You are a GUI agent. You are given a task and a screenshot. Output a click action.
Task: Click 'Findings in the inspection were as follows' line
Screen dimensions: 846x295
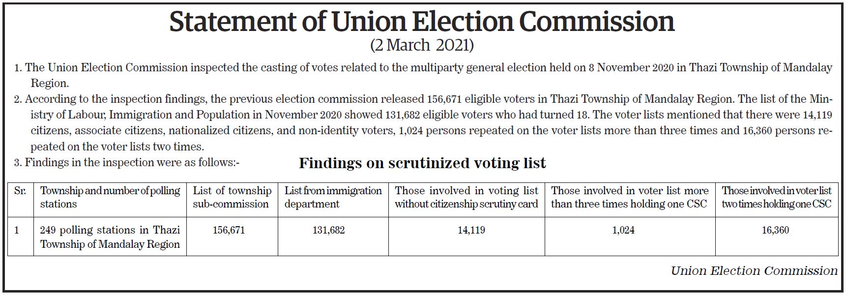pyautogui.click(x=127, y=163)
